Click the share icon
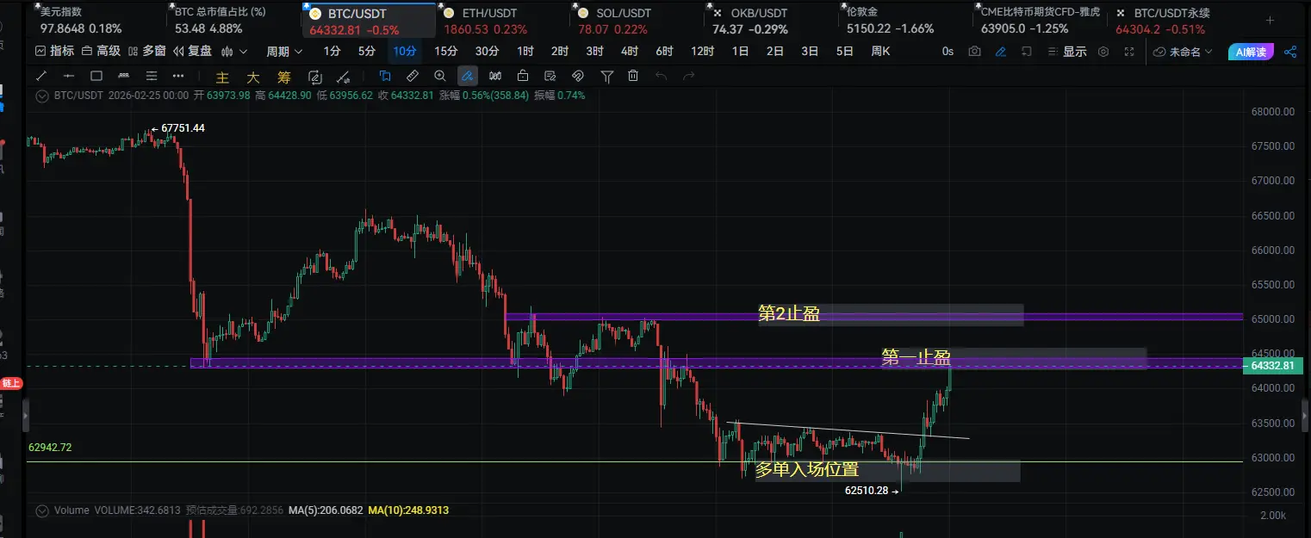The height and width of the screenshot is (538, 1311). pyautogui.click(x=1290, y=51)
